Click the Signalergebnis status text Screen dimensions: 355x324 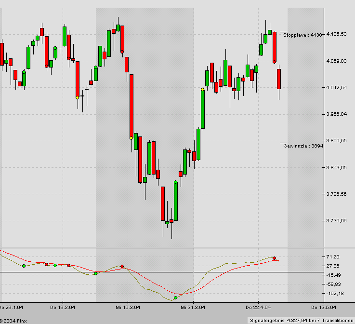(302, 320)
